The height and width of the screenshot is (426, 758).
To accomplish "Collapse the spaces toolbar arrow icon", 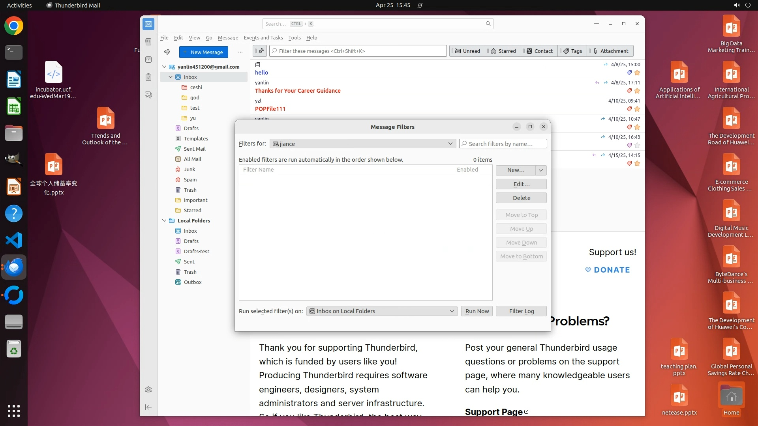I will tap(148, 407).
